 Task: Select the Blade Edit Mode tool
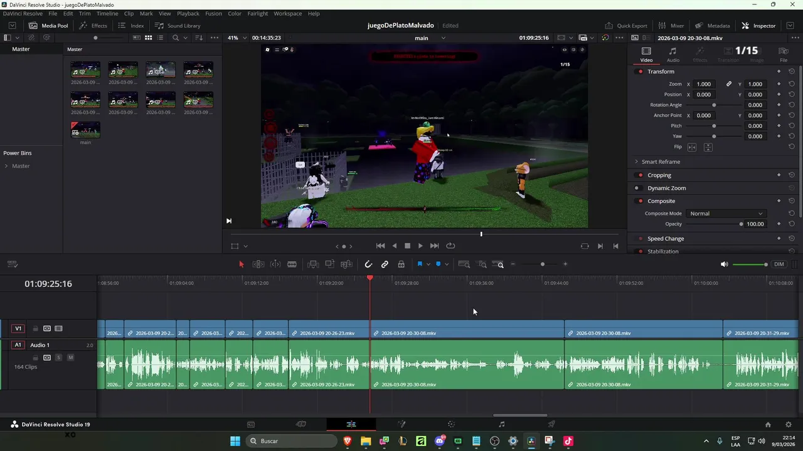click(x=292, y=264)
